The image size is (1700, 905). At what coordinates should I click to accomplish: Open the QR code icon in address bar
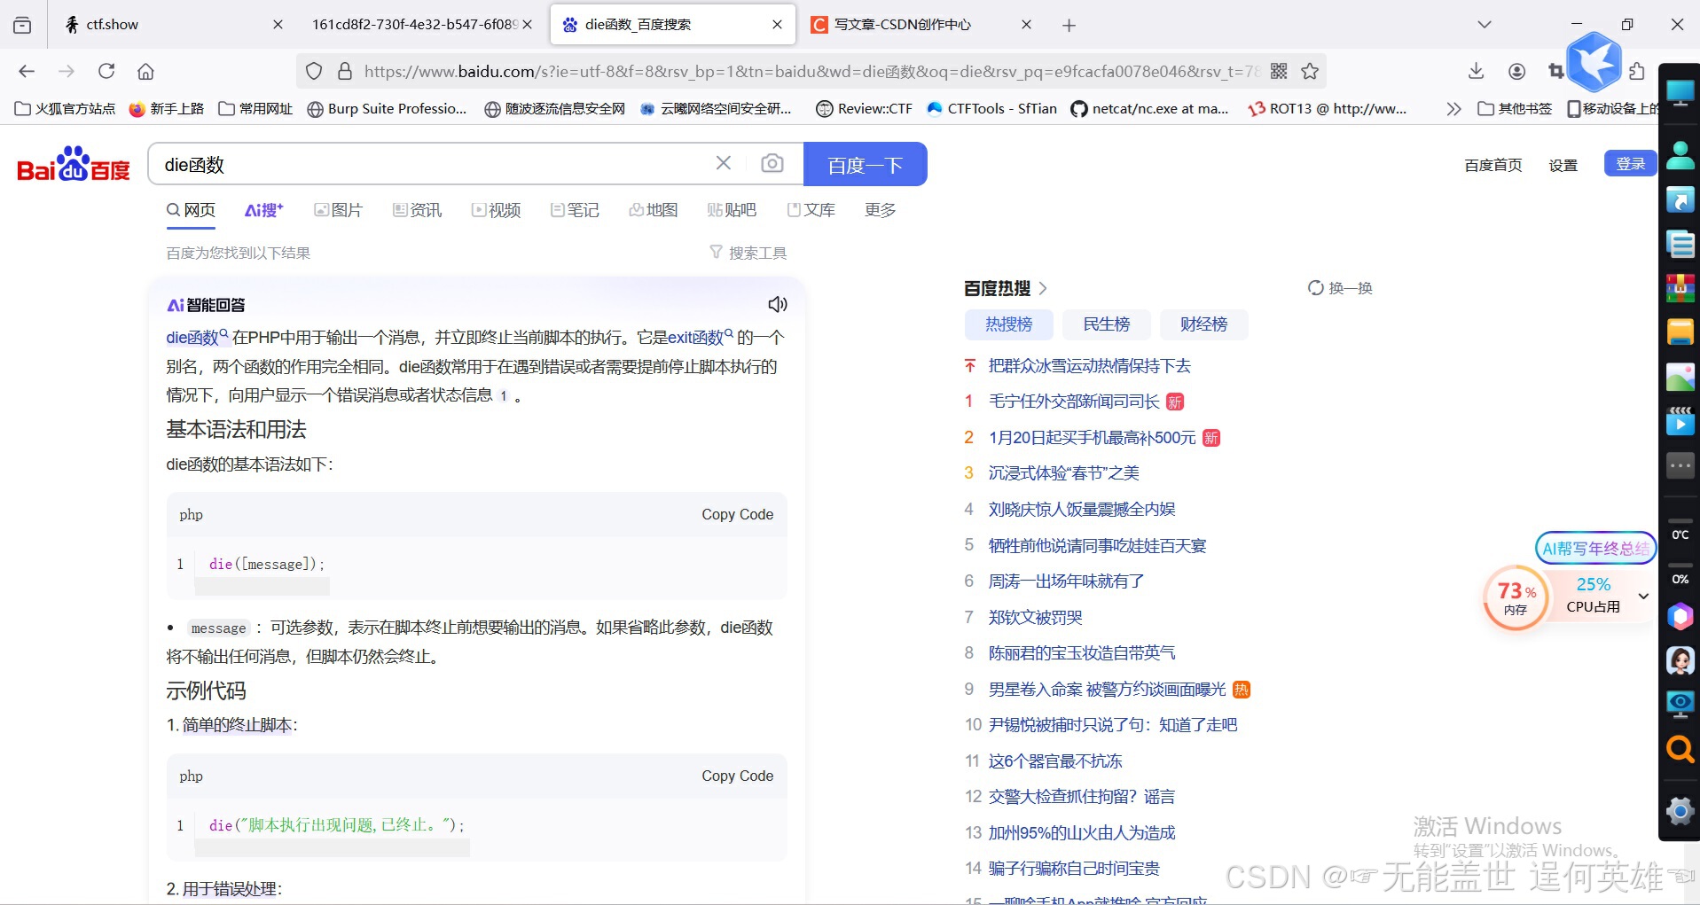pyautogui.click(x=1279, y=71)
